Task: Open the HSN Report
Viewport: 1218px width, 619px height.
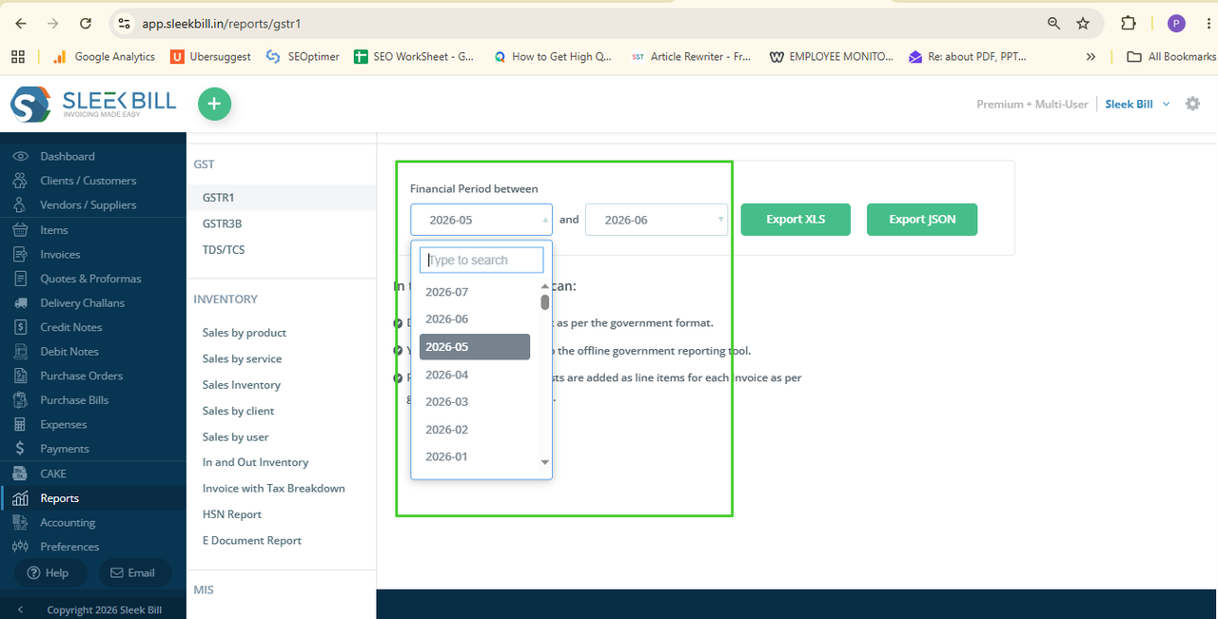Action: [x=231, y=514]
